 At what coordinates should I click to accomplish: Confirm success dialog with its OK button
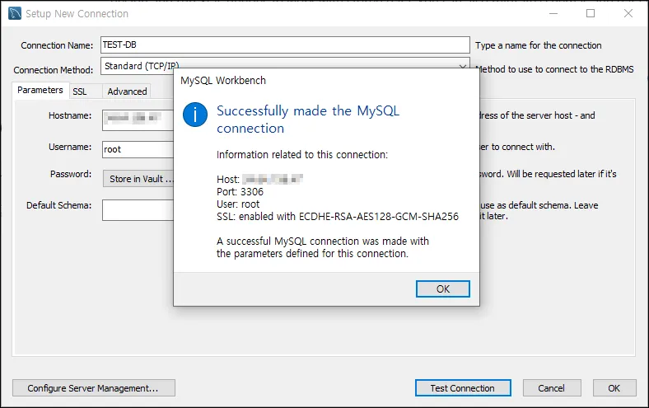442,288
